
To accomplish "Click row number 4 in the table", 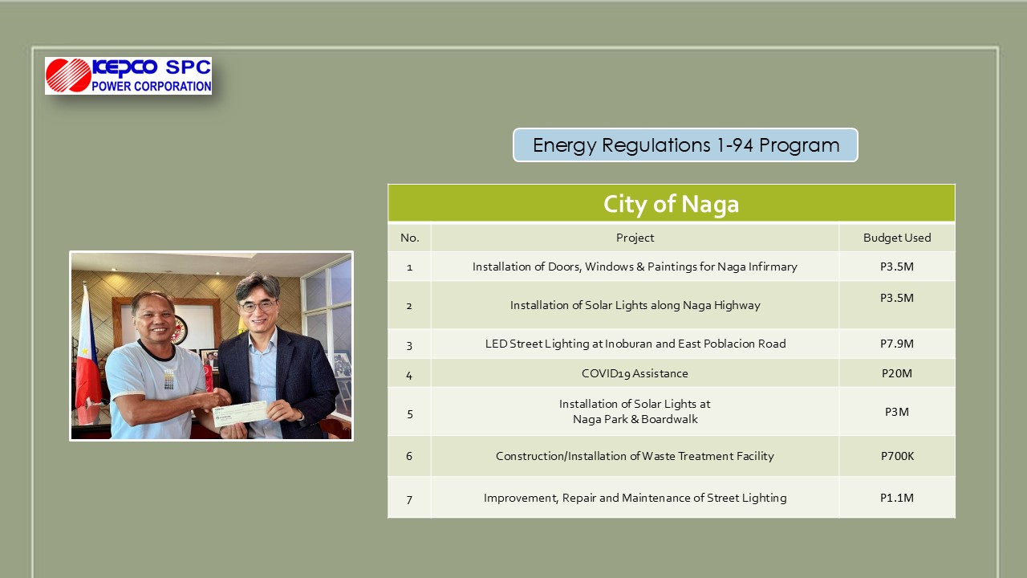I will (409, 374).
